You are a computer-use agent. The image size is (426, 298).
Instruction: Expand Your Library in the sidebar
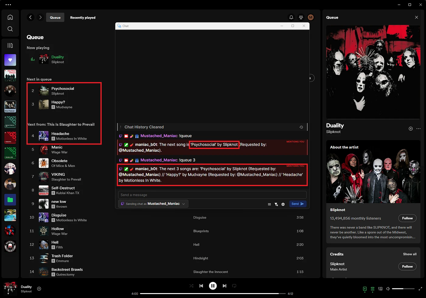click(10, 45)
